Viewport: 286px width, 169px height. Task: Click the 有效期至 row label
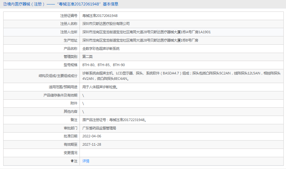(x=71, y=145)
